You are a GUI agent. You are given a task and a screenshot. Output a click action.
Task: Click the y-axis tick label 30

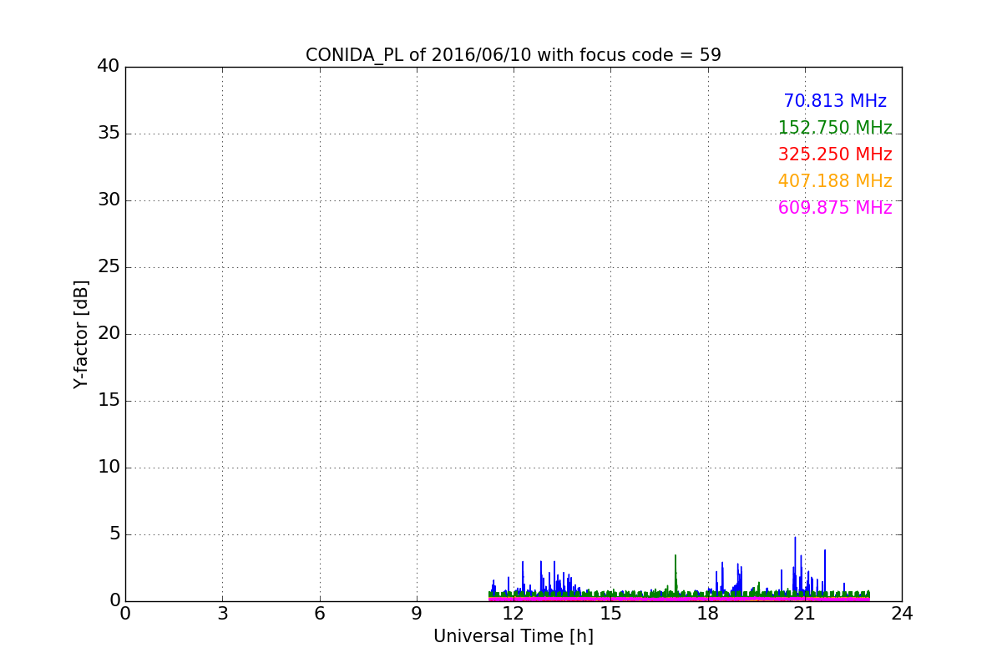point(109,200)
